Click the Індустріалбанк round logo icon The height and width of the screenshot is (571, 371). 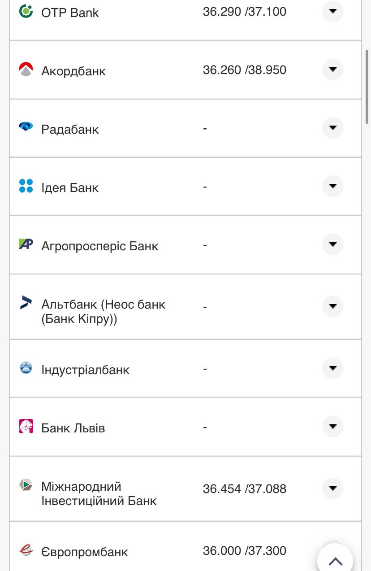pos(26,368)
